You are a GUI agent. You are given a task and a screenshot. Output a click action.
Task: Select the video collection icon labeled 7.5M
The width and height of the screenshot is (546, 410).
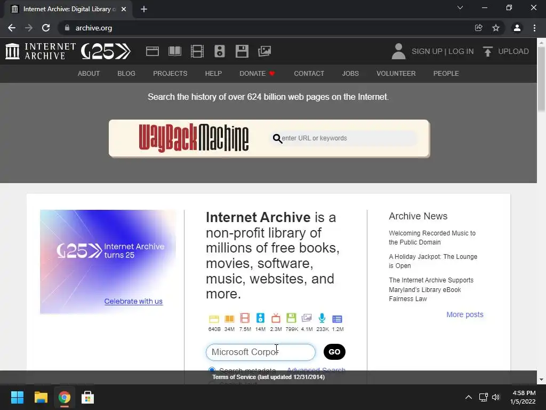coord(245,318)
